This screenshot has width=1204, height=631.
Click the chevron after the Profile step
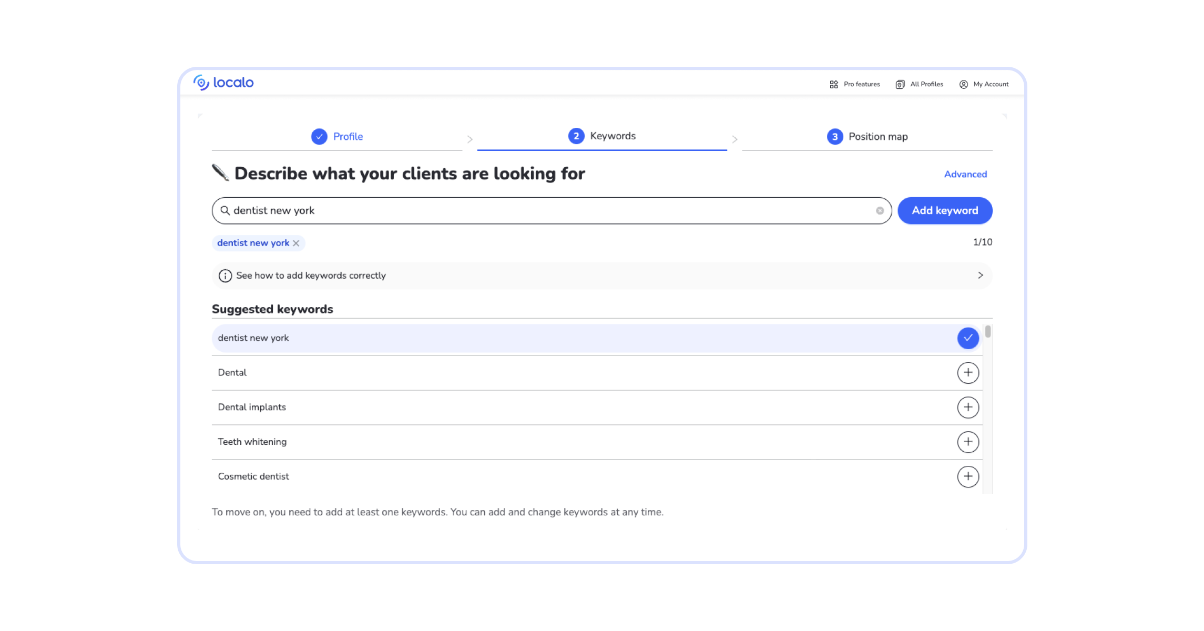pos(470,139)
